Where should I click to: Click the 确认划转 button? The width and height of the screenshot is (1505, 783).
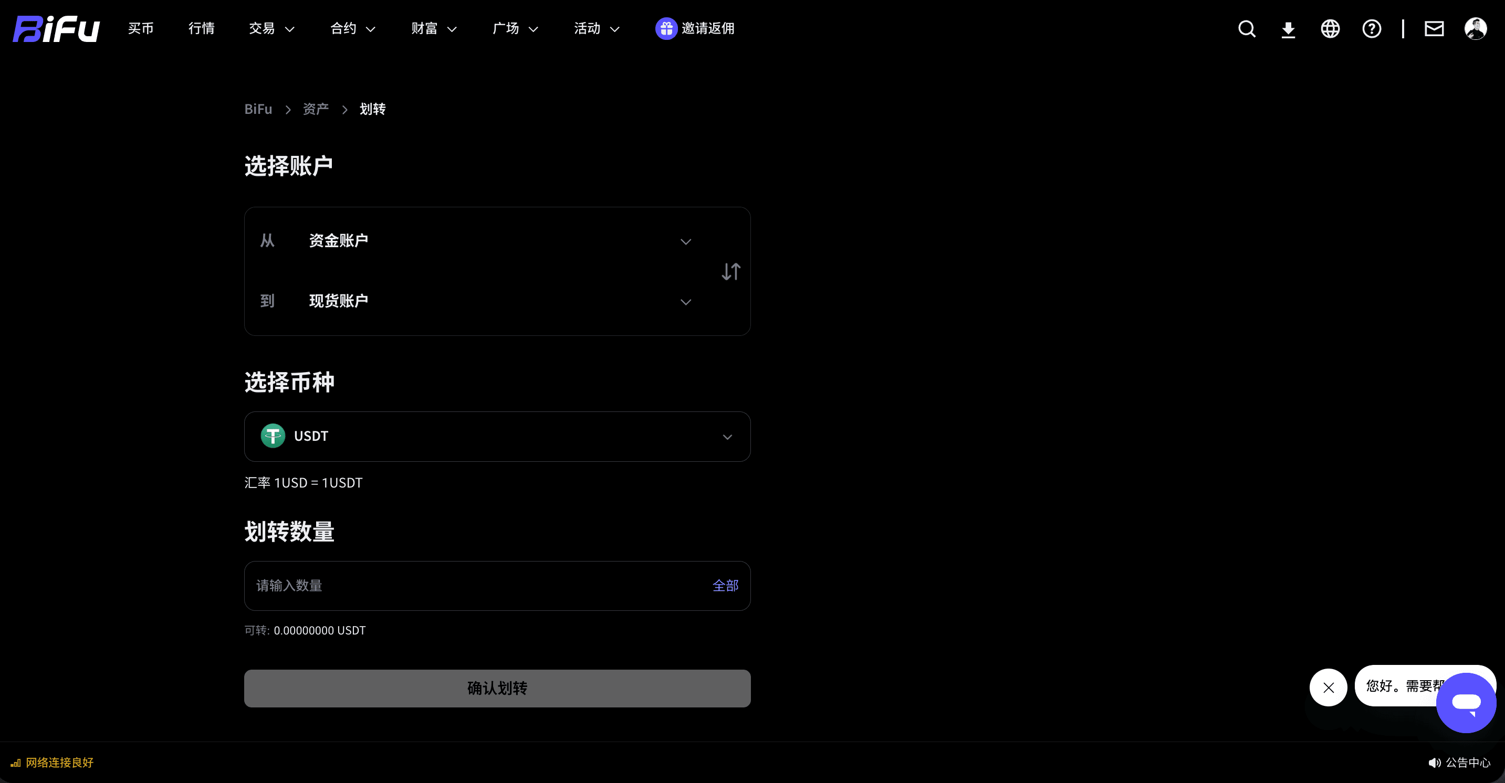pos(497,689)
